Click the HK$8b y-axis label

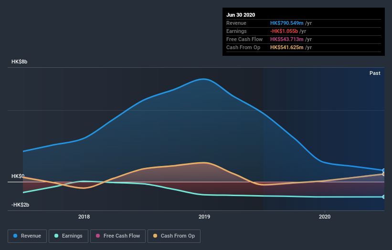19,62
